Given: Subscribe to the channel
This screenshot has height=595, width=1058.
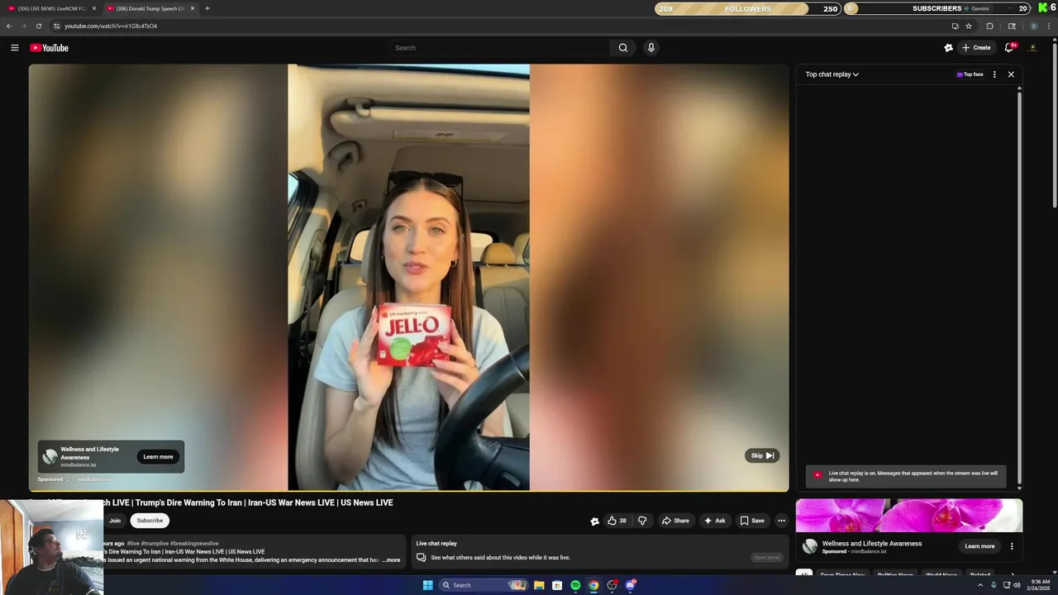Looking at the screenshot, I should (x=150, y=521).
